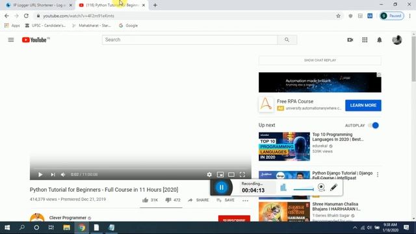This screenshot has height=234, width=416.
Task: Click the Hanuman Chalisa thumbnail
Action: [x=284, y=212]
